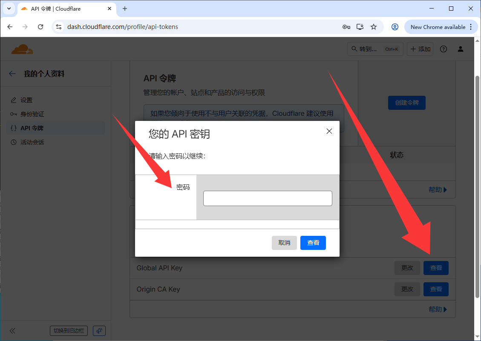Close the API key dialog with X
The width and height of the screenshot is (481, 341).
(x=329, y=131)
